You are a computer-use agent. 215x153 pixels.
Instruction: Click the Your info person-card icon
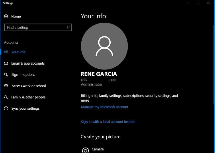pos(6,52)
